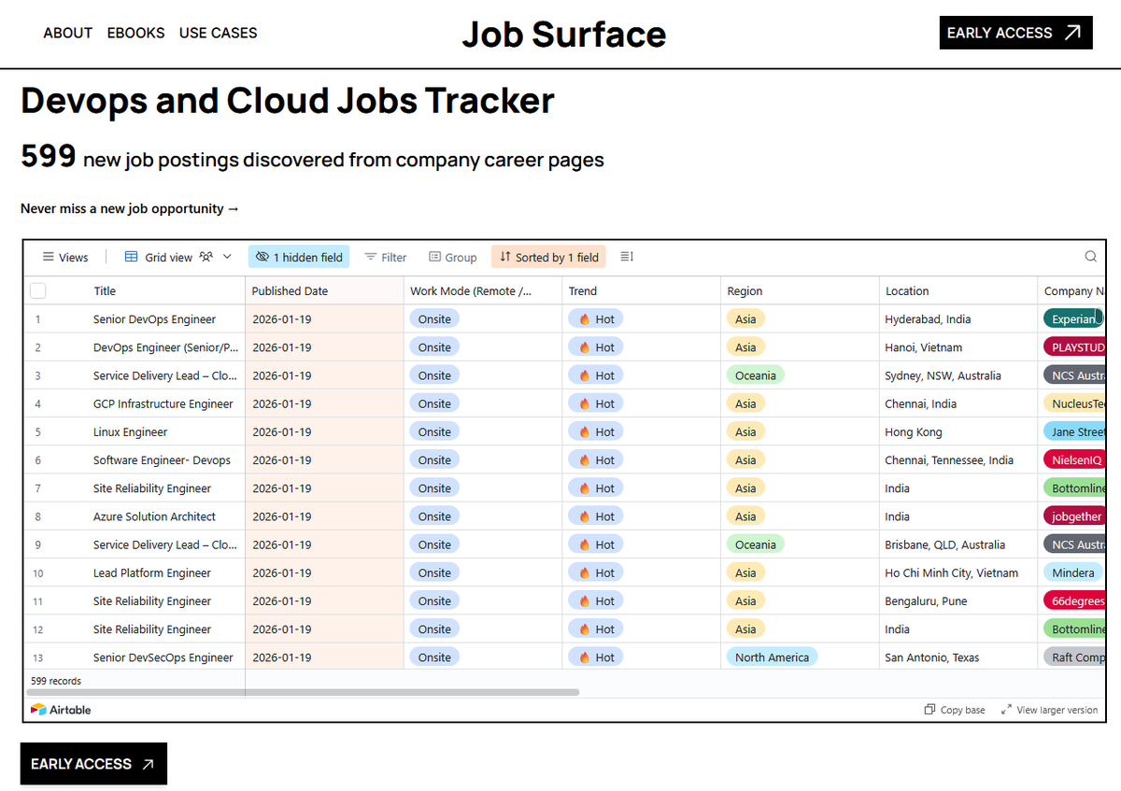Click the Work Mode column header

click(x=483, y=290)
